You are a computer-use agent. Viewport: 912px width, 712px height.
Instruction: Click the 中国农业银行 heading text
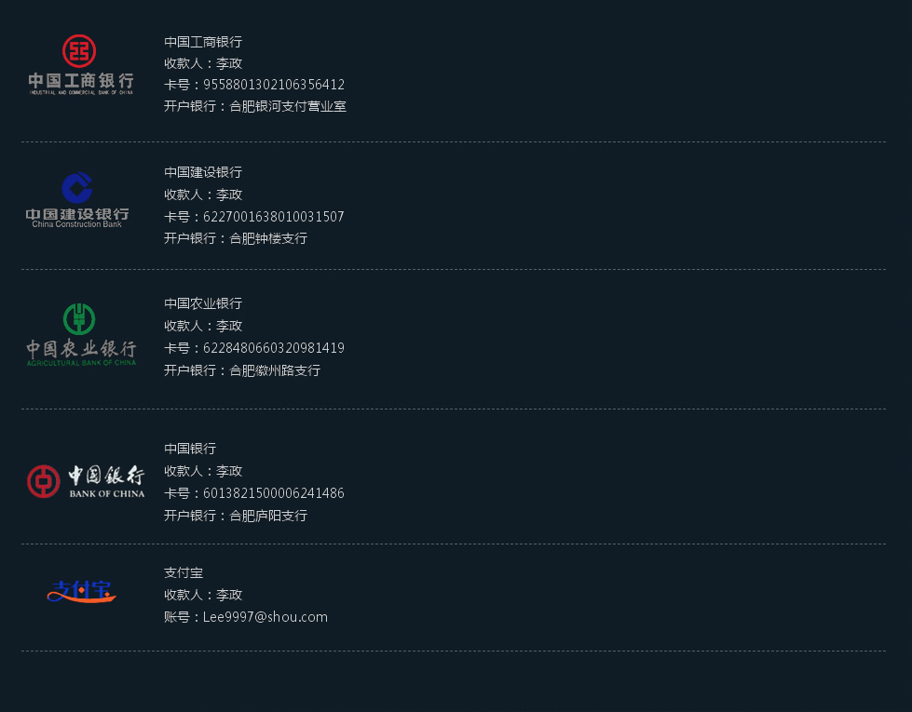coord(203,303)
